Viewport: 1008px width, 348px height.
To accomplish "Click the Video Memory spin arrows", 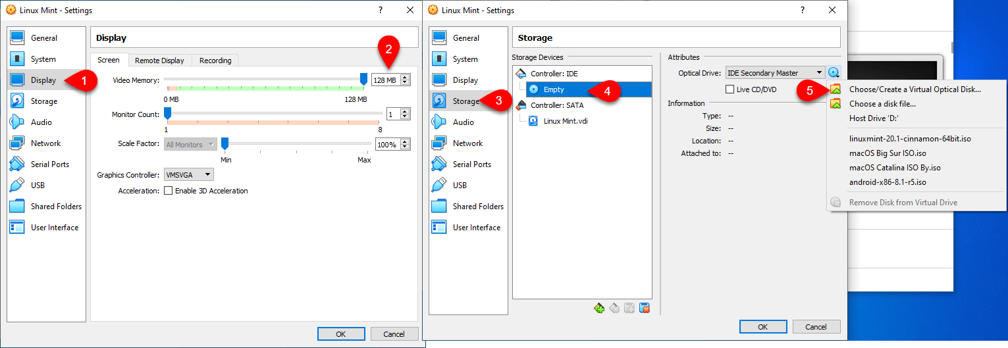I will point(405,80).
